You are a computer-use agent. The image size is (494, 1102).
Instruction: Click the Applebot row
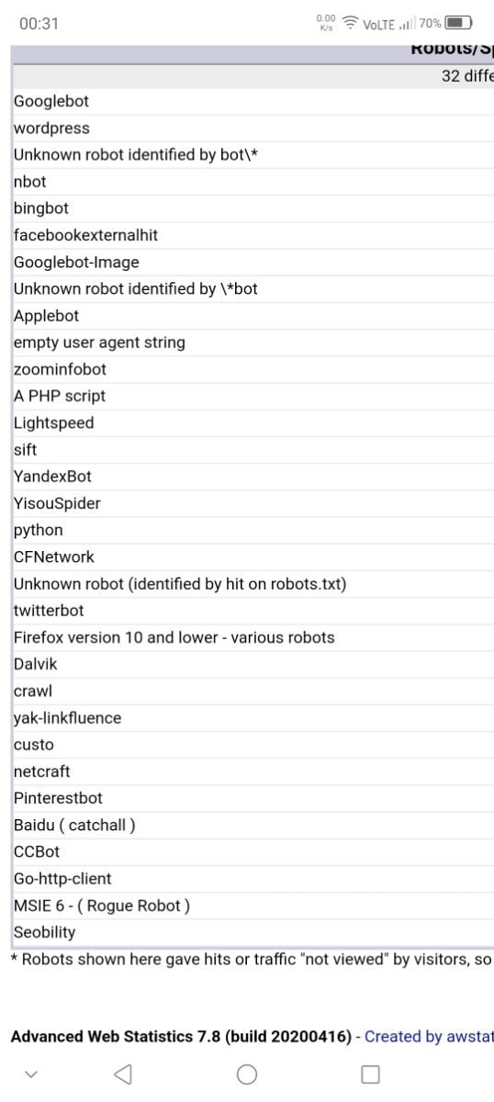[x=253, y=316]
